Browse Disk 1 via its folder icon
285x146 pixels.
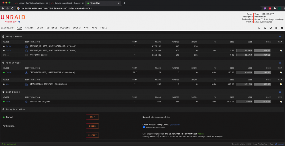tap(281, 50)
